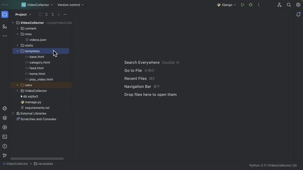
Task: Open the Git version control tool window
Action: (5, 155)
